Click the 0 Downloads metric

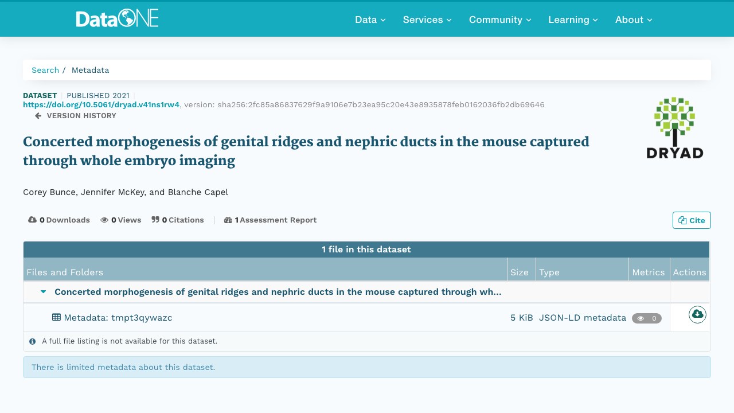click(59, 220)
